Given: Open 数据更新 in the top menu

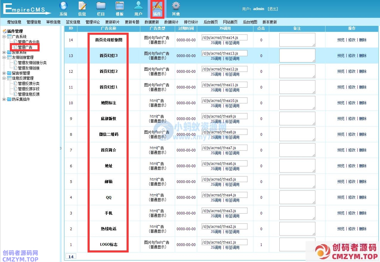Looking at the screenshot, I should (x=152, y=22).
